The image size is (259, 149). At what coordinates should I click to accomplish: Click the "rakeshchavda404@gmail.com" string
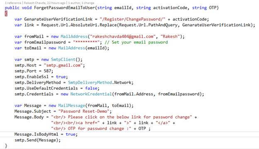[x=122, y=36]
